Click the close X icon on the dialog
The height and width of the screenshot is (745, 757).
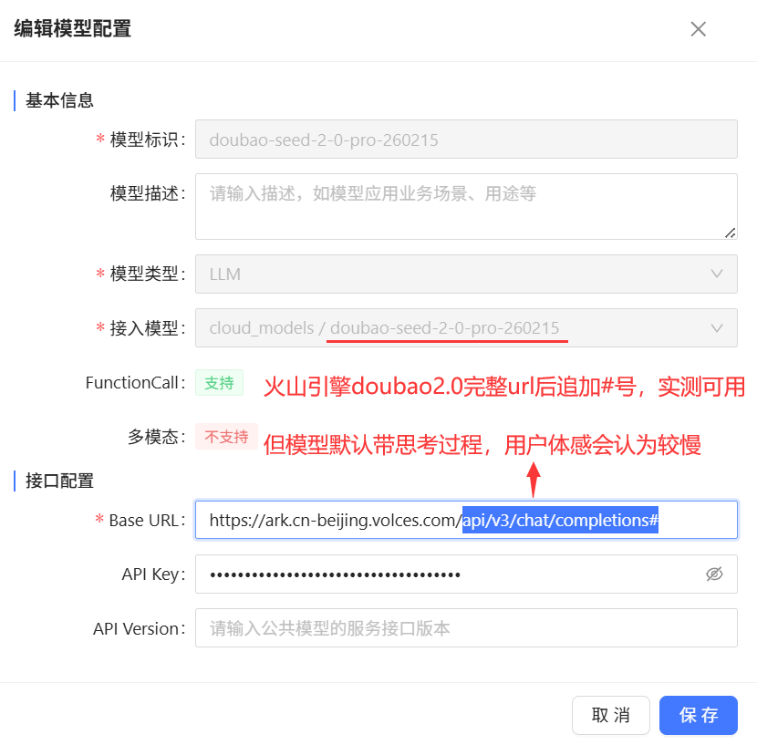click(698, 28)
